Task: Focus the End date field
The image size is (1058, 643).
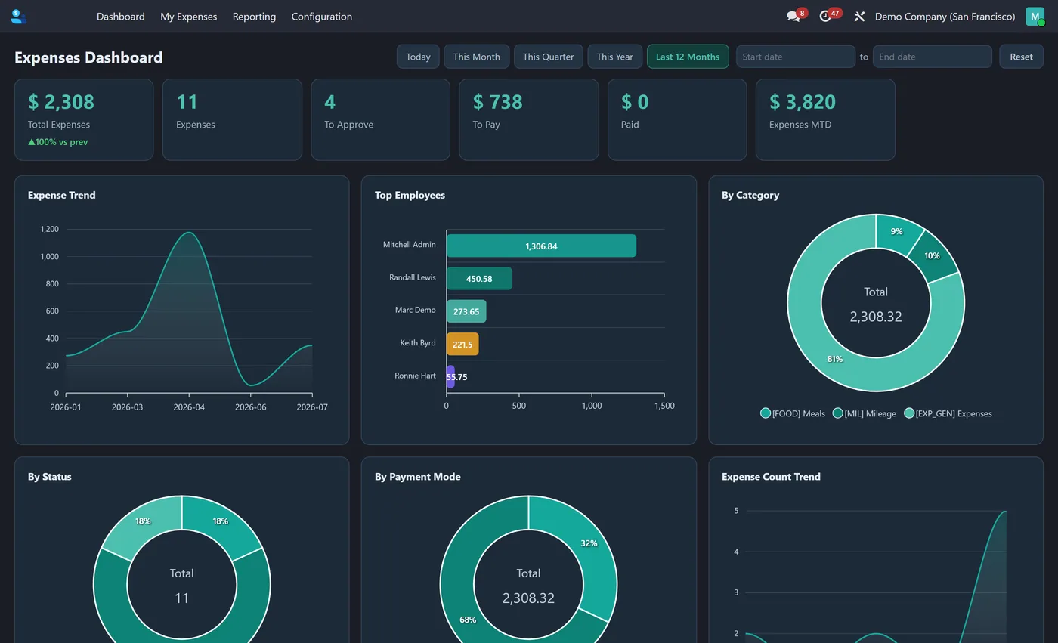Action: [932, 57]
